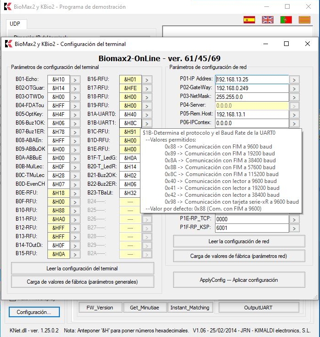Click the arrow button beside P03-NetMask
The width and height of the screenshot is (320, 337).
coord(294,97)
